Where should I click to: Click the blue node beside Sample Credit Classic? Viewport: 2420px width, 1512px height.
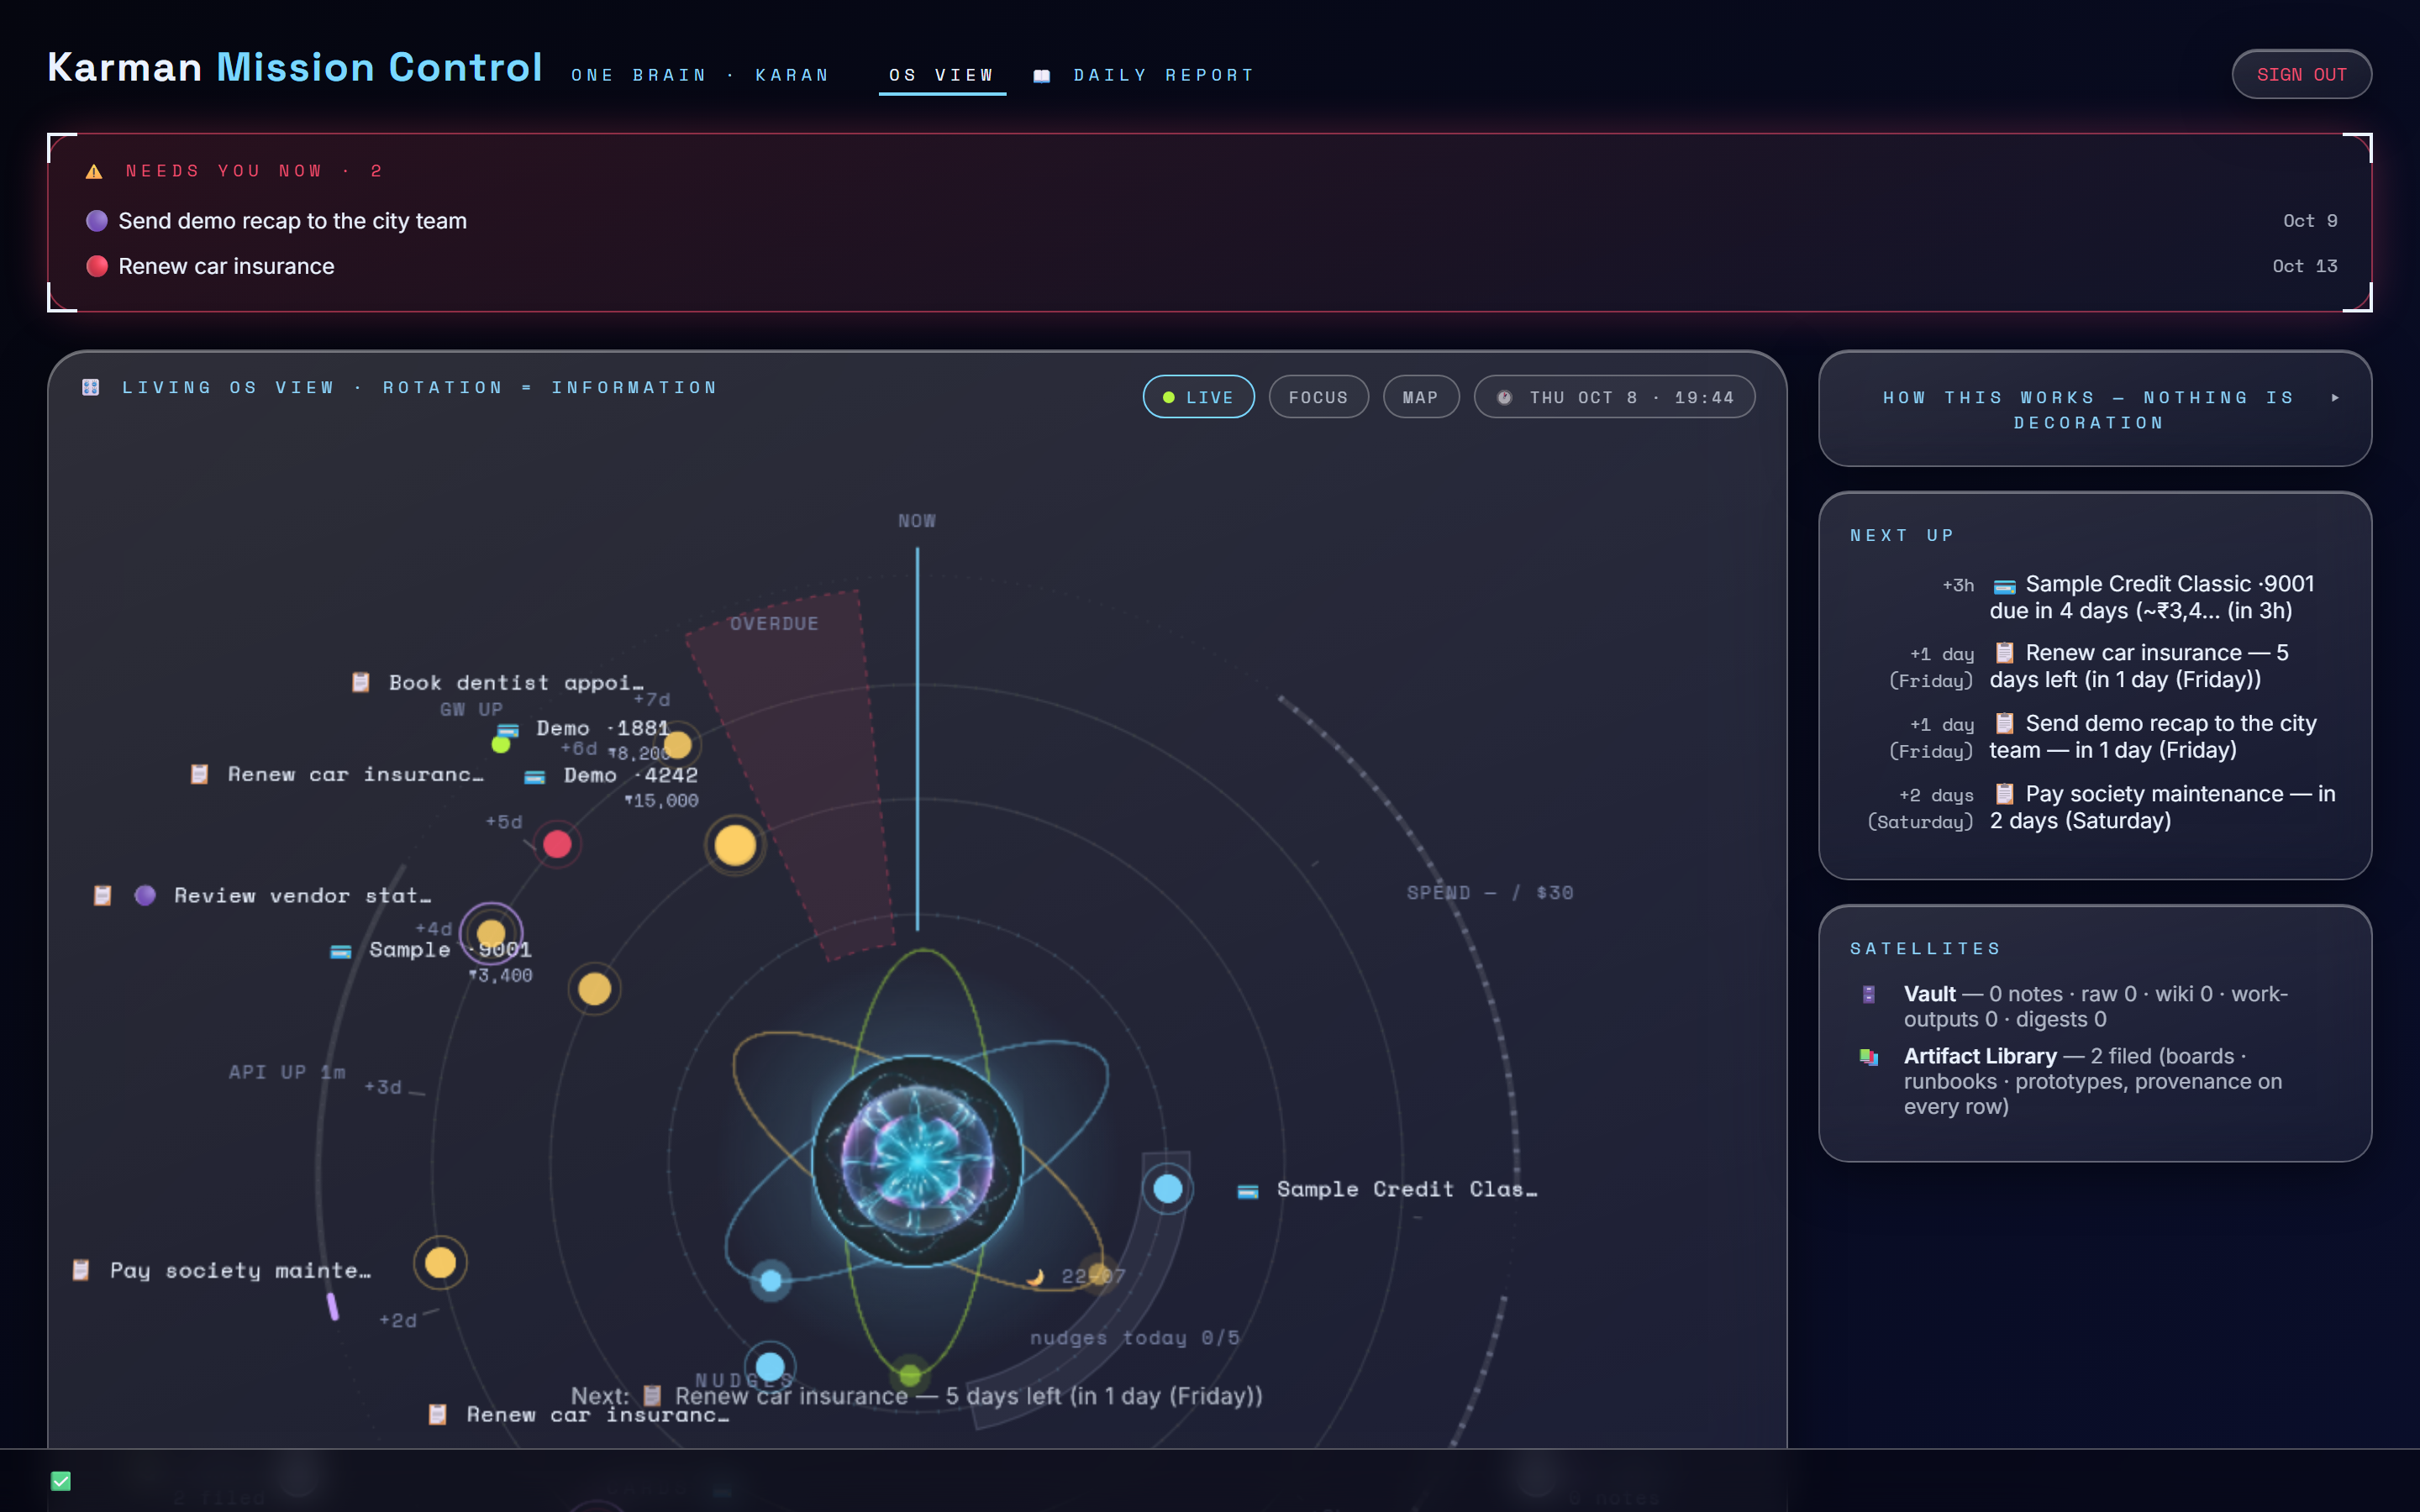[1167, 1189]
